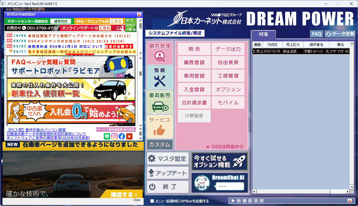The image size is (358, 206).
Task: Refresh with the データ更新 button
Action: pos(340,34)
